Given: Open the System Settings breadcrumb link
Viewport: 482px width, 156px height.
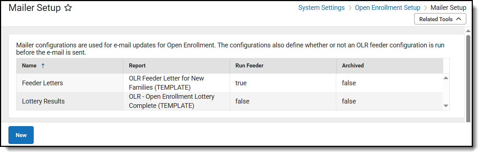Looking at the screenshot, I should (321, 8).
